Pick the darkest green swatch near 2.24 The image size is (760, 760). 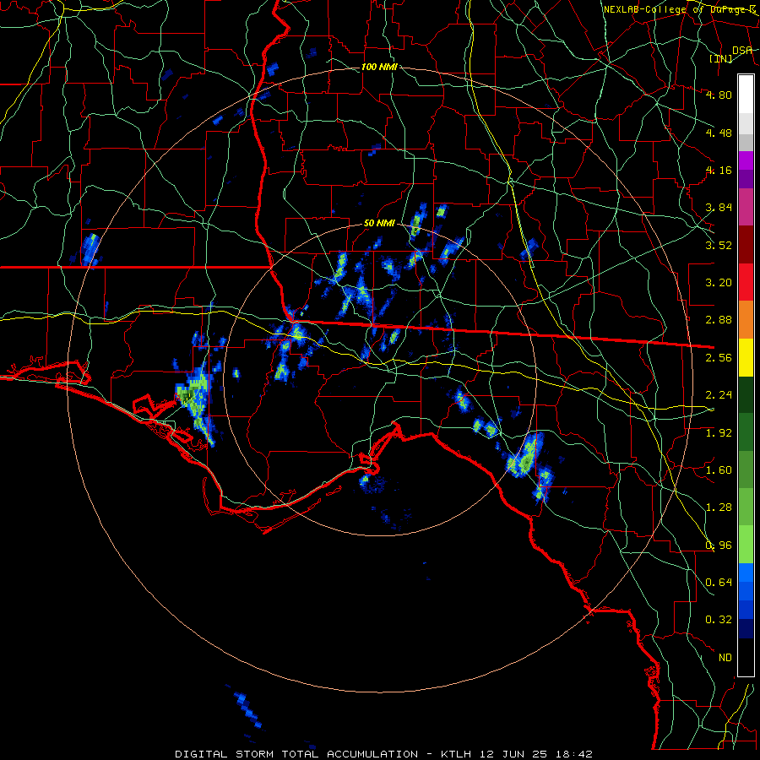coord(746,394)
